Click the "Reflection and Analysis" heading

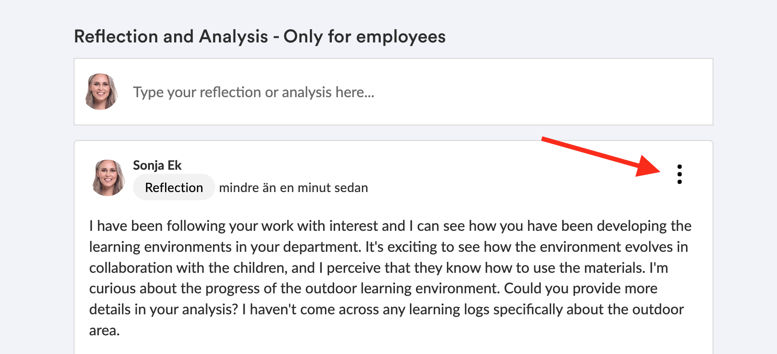tap(171, 36)
